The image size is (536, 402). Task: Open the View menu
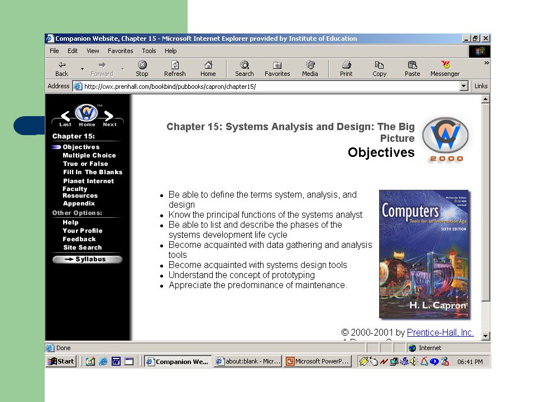(x=93, y=51)
